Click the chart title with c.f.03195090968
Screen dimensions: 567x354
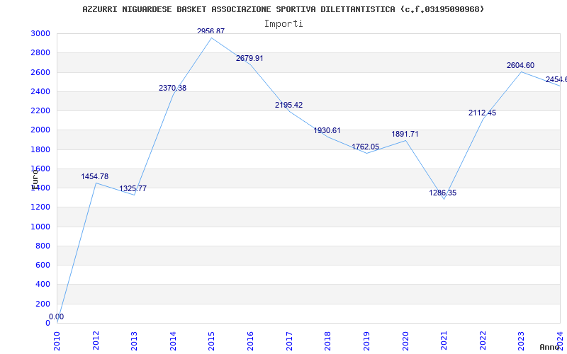pos(283,9)
